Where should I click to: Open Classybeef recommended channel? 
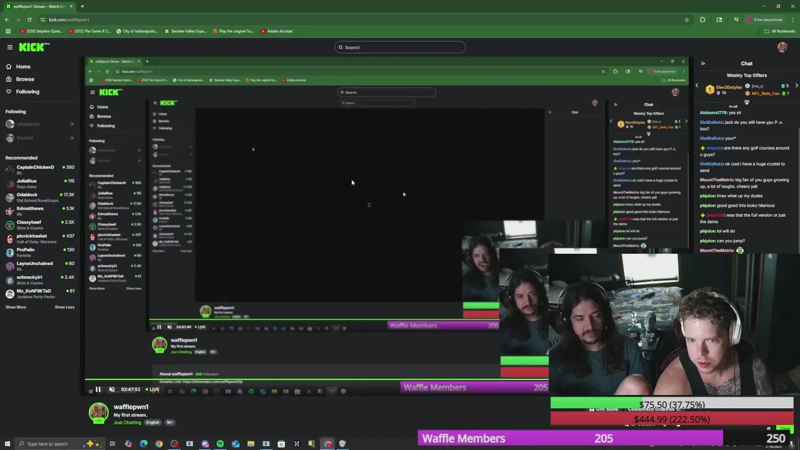tap(40, 224)
